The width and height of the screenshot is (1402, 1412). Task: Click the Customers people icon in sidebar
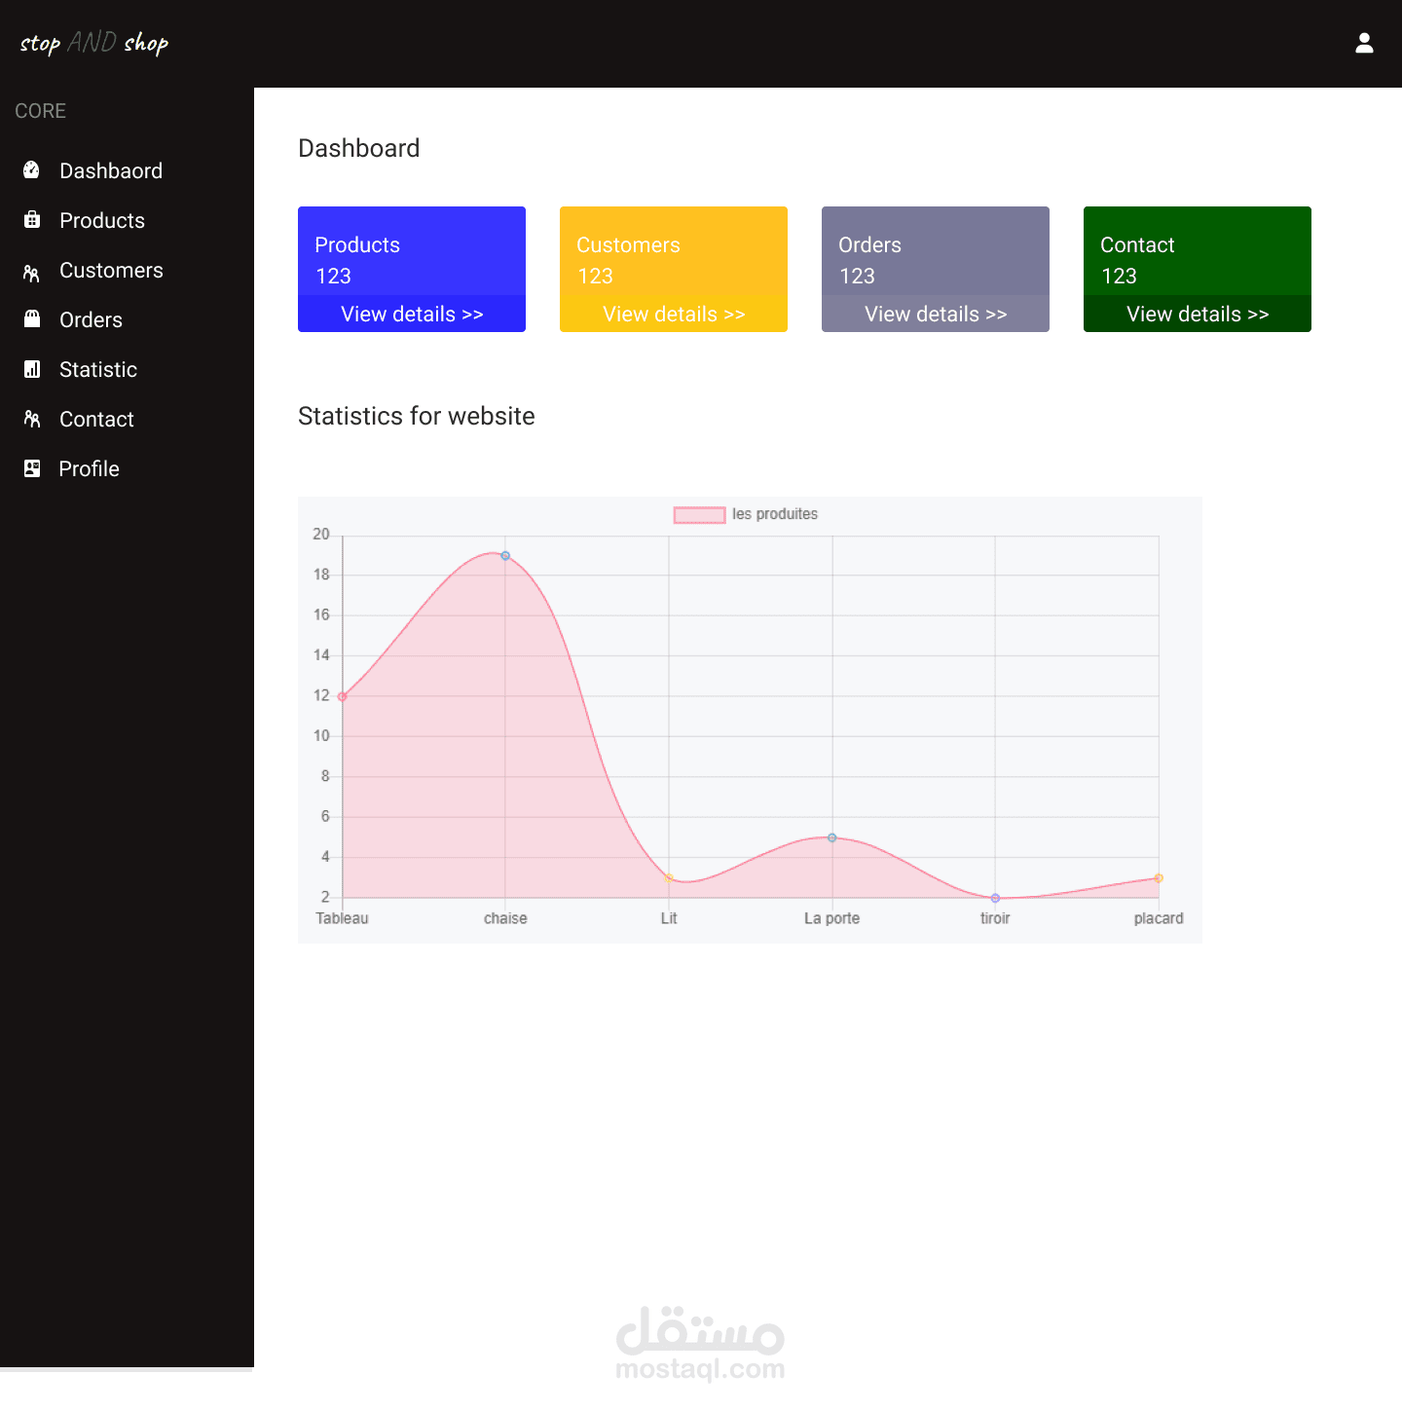coord(32,274)
